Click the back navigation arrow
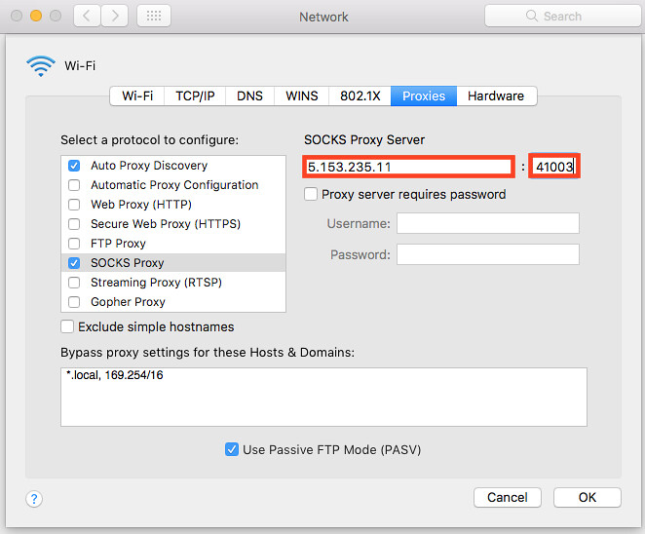The image size is (645, 534). pos(88,16)
